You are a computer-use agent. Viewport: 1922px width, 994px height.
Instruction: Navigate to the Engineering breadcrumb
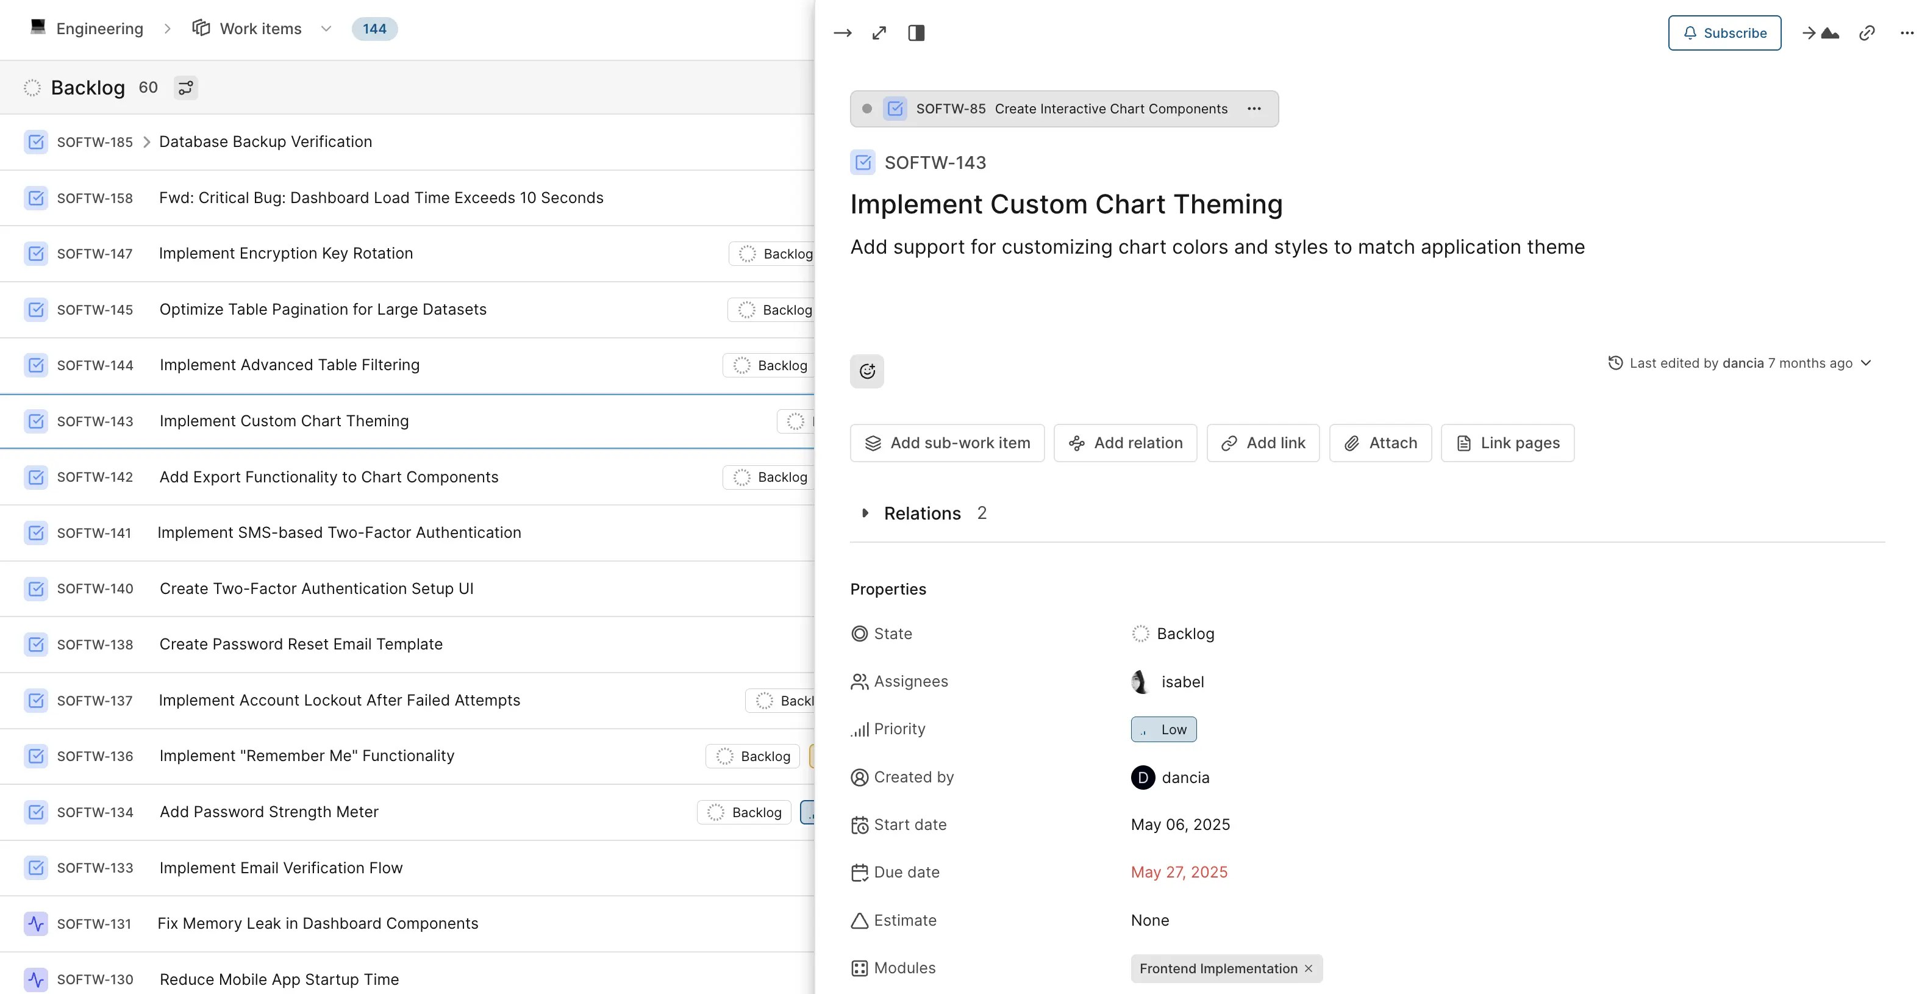tap(100, 29)
